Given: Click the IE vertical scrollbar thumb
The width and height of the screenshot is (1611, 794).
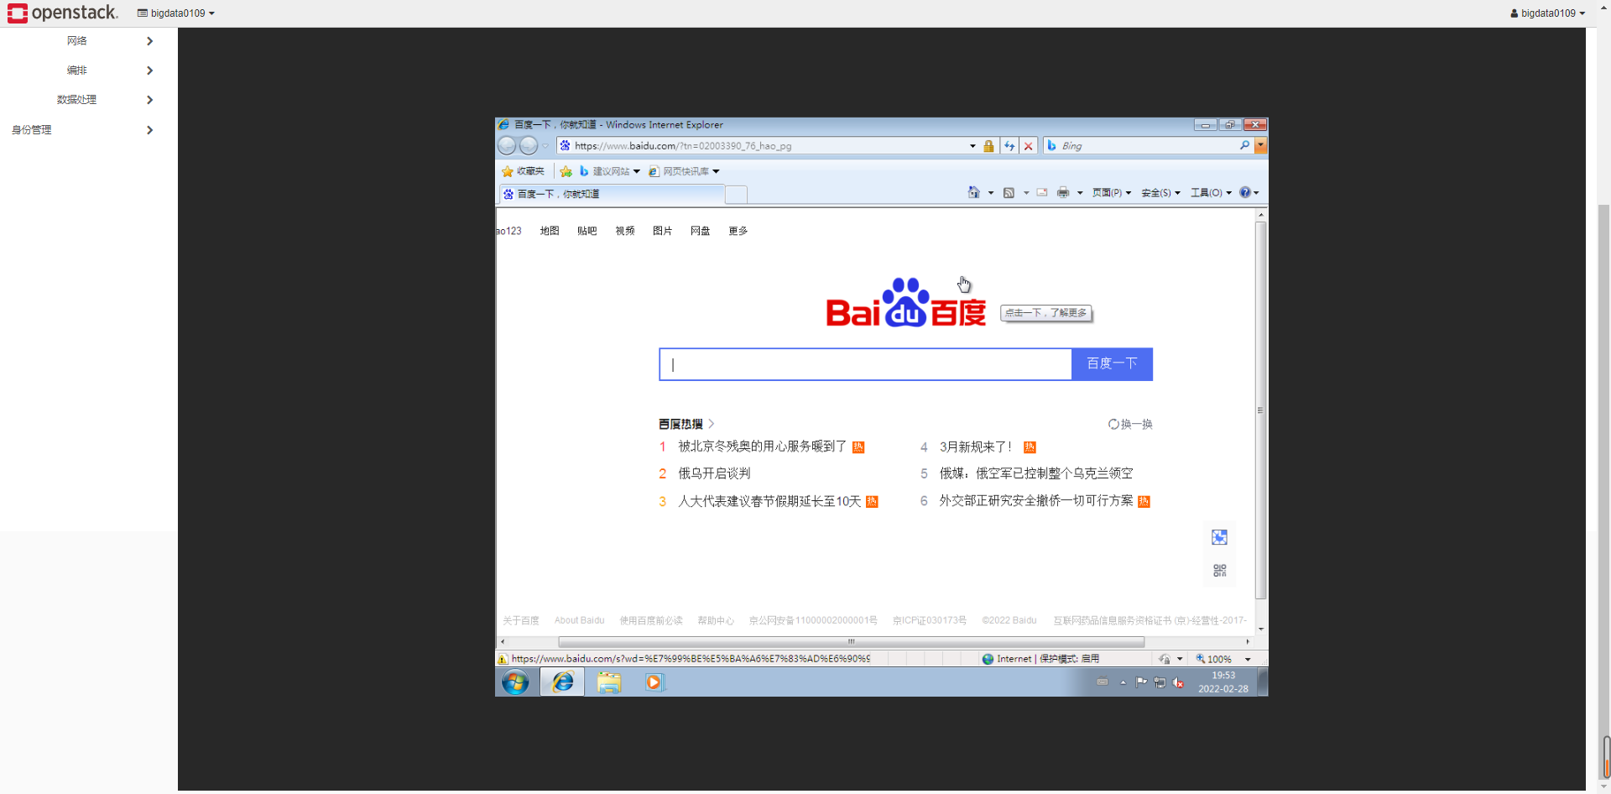Looking at the screenshot, I should (x=1260, y=410).
